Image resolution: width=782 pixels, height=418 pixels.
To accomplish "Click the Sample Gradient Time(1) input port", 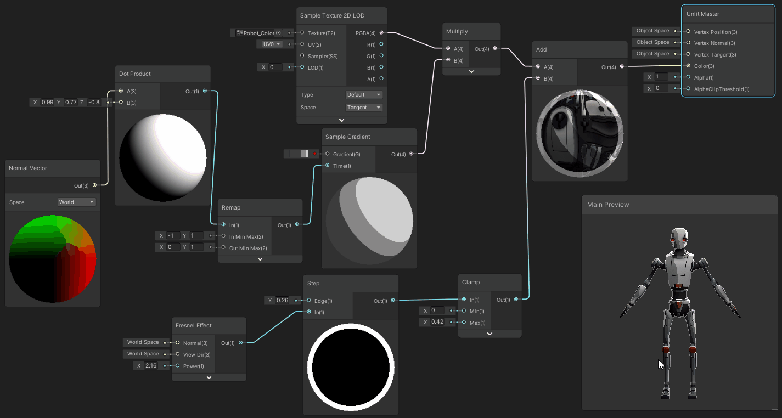I will click(328, 166).
